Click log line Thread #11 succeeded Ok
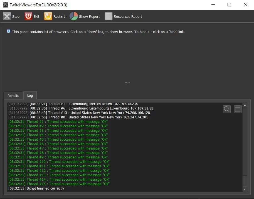This screenshot has height=199, width=254. (x=59, y=166)
